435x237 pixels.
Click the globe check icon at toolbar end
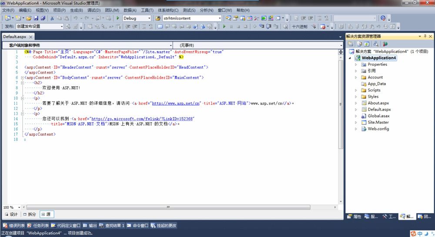[x=383, y=18]
